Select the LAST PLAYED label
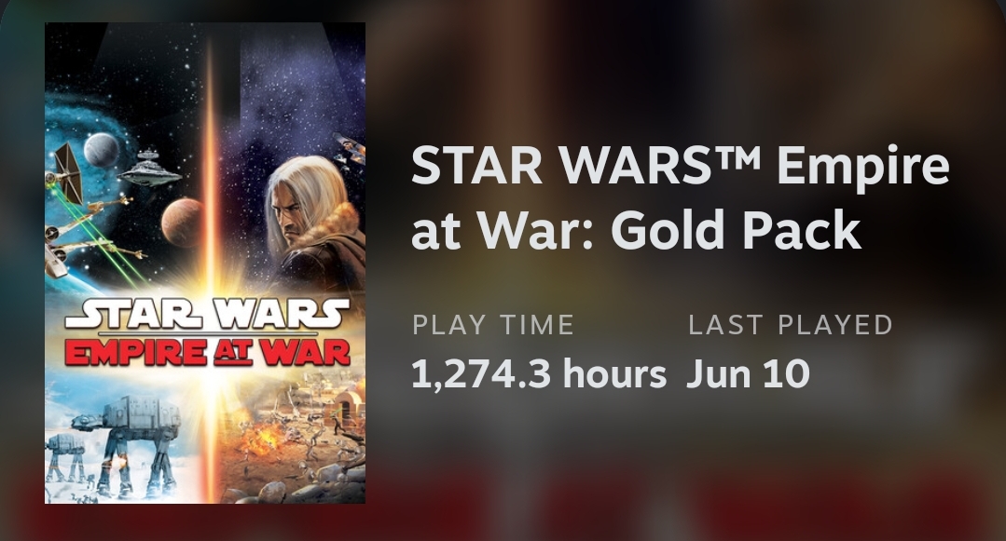Viewport: 1006px width, 541px height. 790,325
